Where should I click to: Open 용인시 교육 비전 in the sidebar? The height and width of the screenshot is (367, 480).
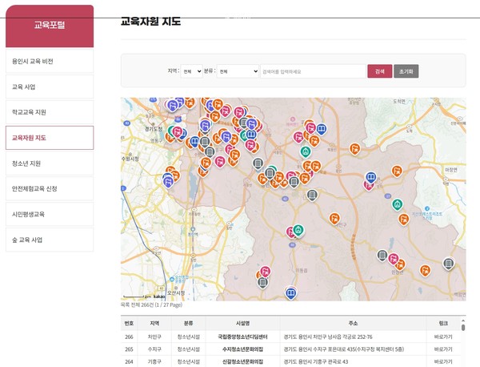tap(50, 61)
